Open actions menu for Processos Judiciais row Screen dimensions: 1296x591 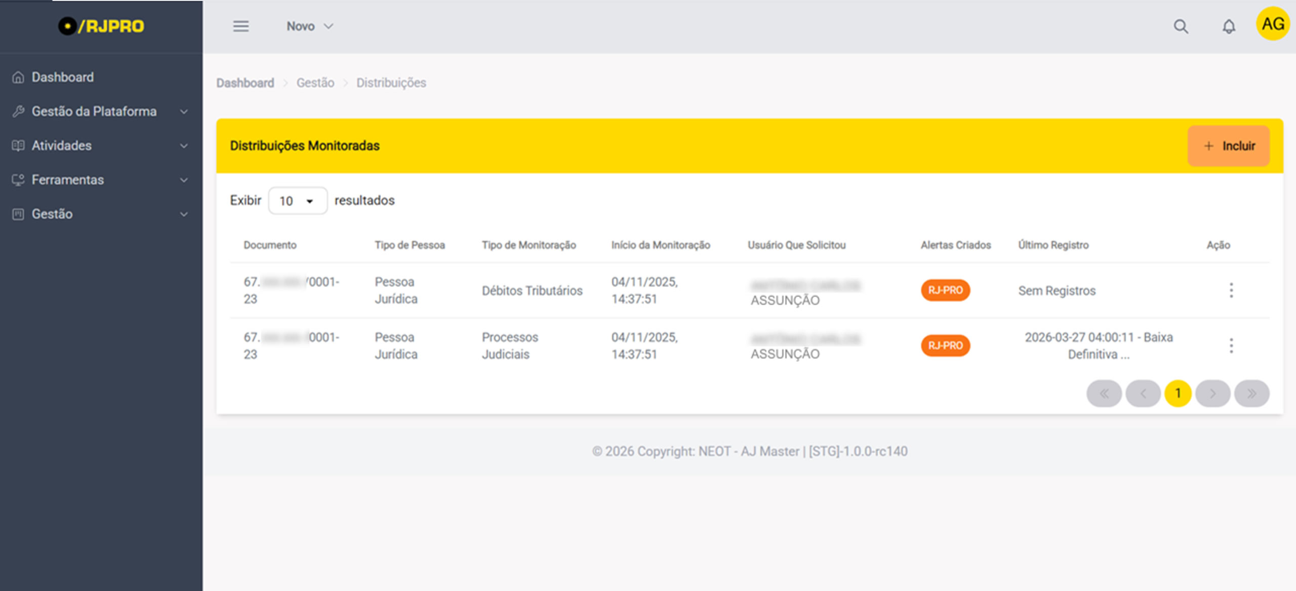click(x=1231, y=346)
